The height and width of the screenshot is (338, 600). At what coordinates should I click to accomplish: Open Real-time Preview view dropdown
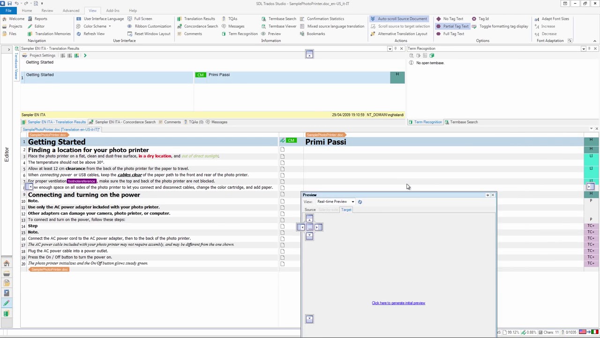click(x=352, y=202)
